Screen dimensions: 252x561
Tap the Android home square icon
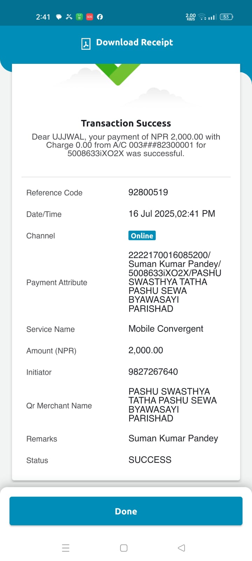[x=124, y=548]
